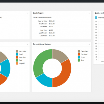Collapse the upper-left report panel
This screenshot has width=104, height=104.
tap(28, 13)
